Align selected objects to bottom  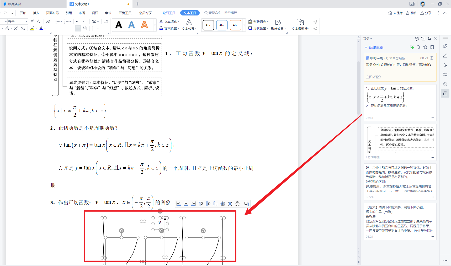point(215,204)
